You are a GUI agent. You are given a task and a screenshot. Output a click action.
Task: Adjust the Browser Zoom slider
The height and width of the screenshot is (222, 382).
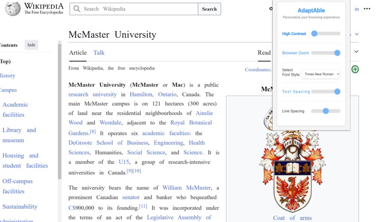(x=326, y=53)
